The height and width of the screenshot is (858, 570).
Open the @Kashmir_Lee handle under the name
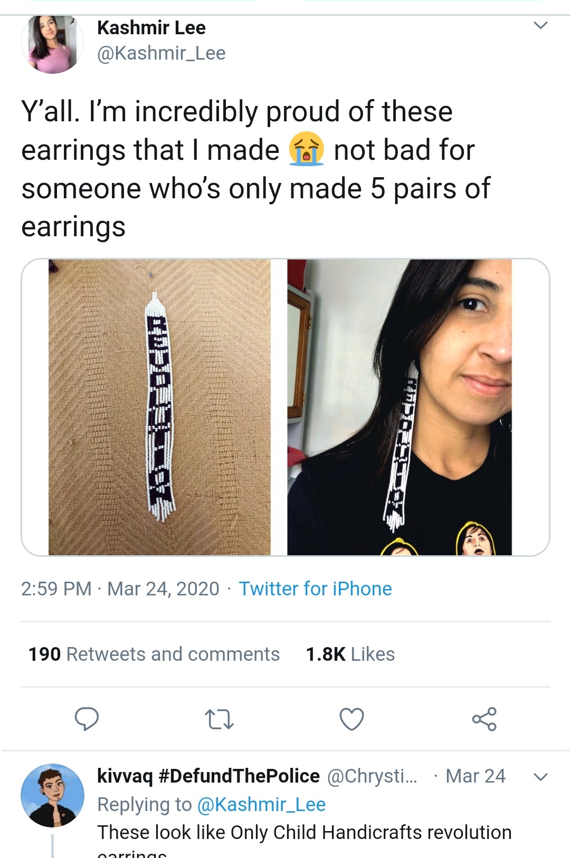coord(161,53)
